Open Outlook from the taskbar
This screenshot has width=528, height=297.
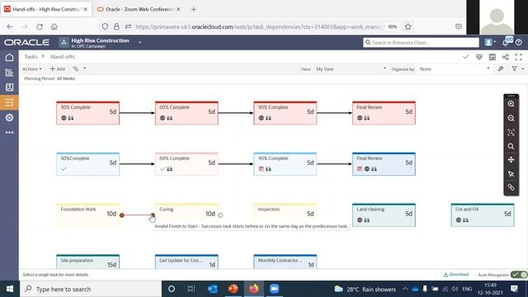(213, 289)
